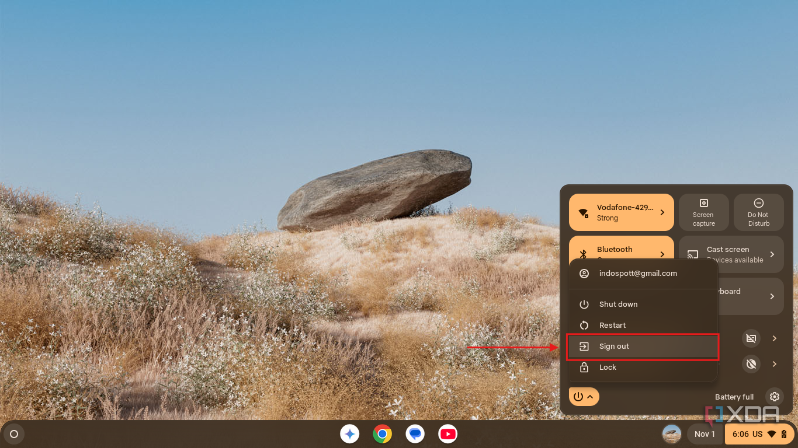Open Google Chrome from the shelf
798x448 pixels.
[x=383, y=434]
